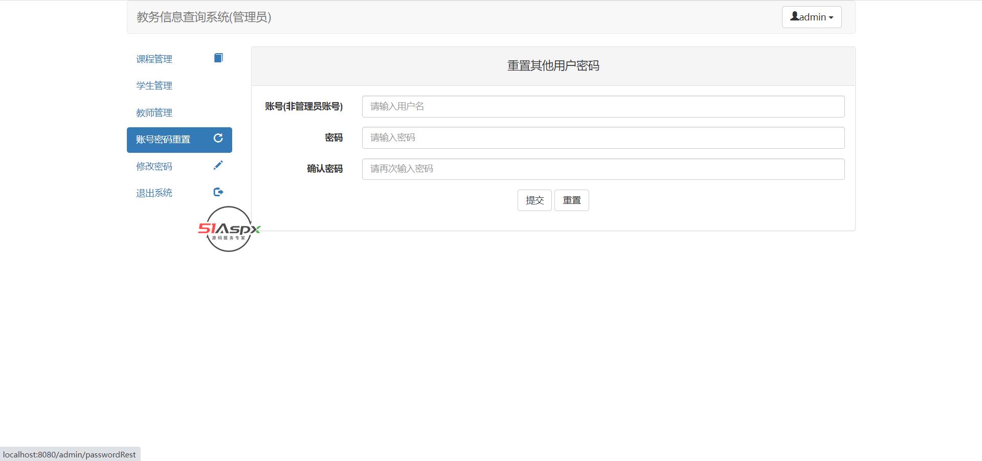The height and width of the screenshot is (461, 982).
Task: Focus the 请再次输入密码 confirm field
Action: [x=603, y=169]
